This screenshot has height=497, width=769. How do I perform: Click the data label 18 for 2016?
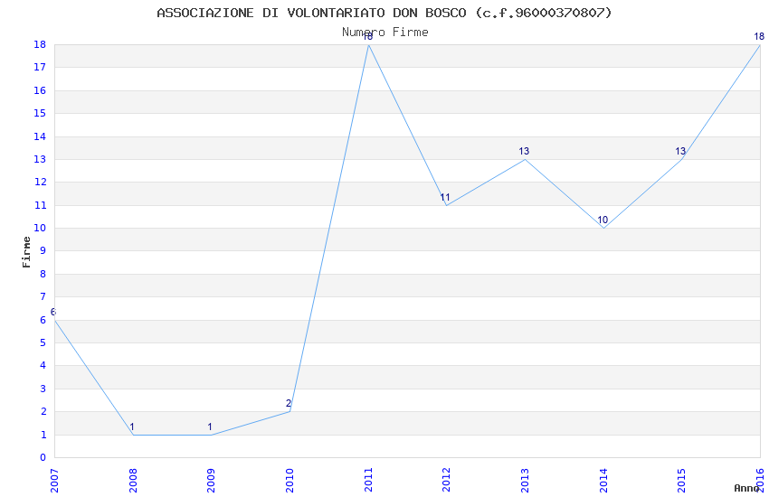coord(759,36)
